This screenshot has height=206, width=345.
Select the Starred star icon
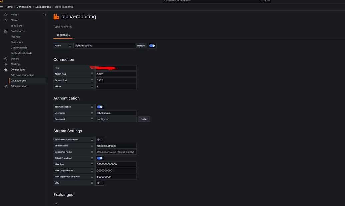click(5, 20)
